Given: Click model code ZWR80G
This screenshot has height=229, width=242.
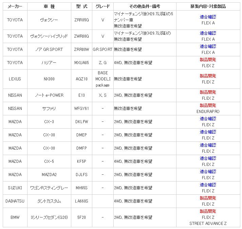Looking at the screenshot, I should pos(81,36).
